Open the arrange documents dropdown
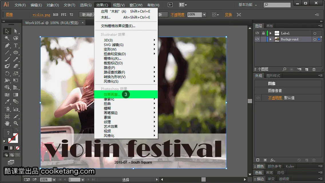 (183, 5)
